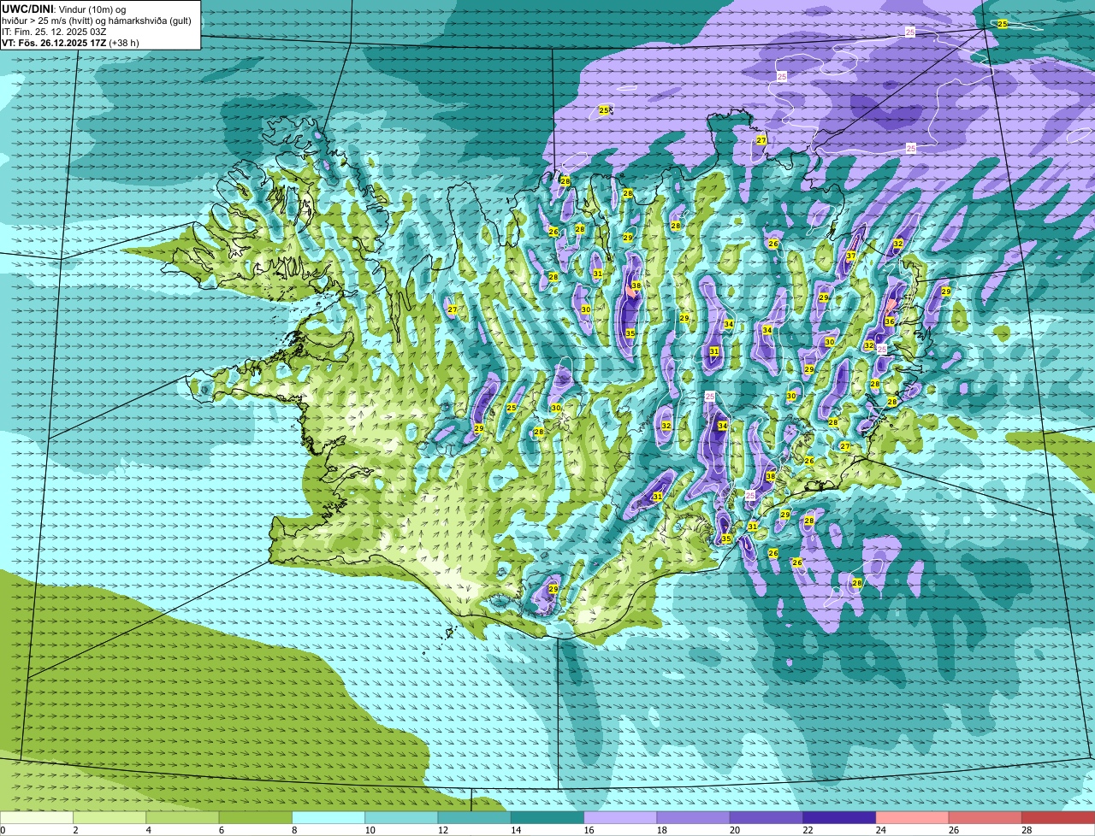Select the 2–4 m/s light green legend swatch
1095x836 pixels.
[109, 817]
